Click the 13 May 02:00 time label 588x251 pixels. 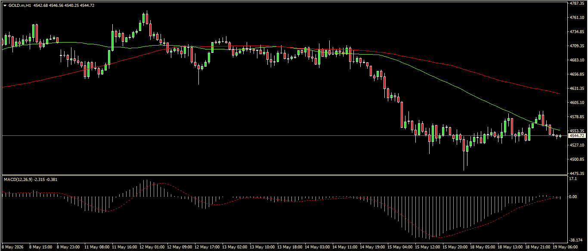point(235,248)
